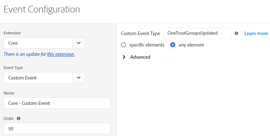Click the 'Custom Event Type' label text
The height and width of the screenshot is (136, 270).
pyautogui.click(x=140, y=33)
